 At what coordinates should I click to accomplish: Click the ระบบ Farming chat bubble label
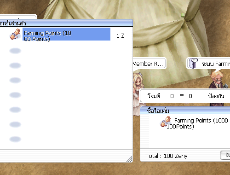pos(216,64)
